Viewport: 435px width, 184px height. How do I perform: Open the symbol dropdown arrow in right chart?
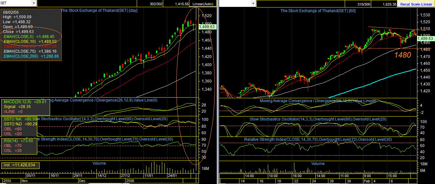pyautogui.click(x=253, y=3)
